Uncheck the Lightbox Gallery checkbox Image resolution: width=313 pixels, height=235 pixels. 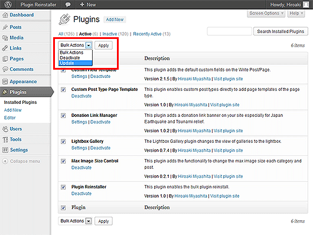[x=63, y=142]
